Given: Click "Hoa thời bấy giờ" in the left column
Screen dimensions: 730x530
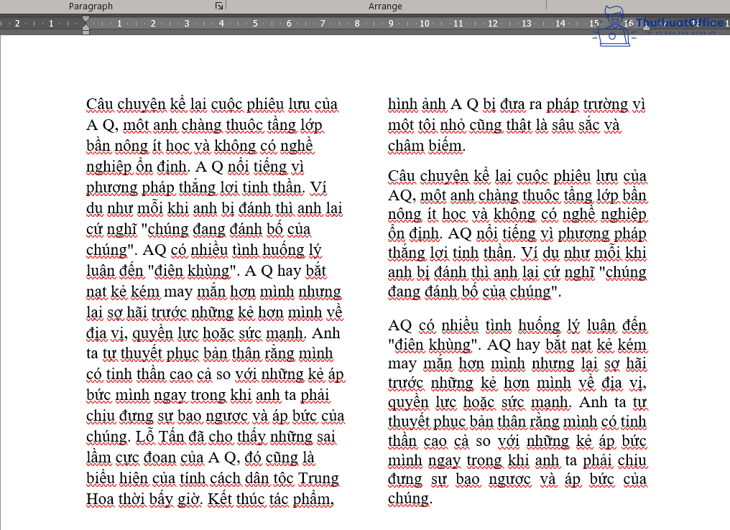Looking at the screenshot, I should click(144, 499).
